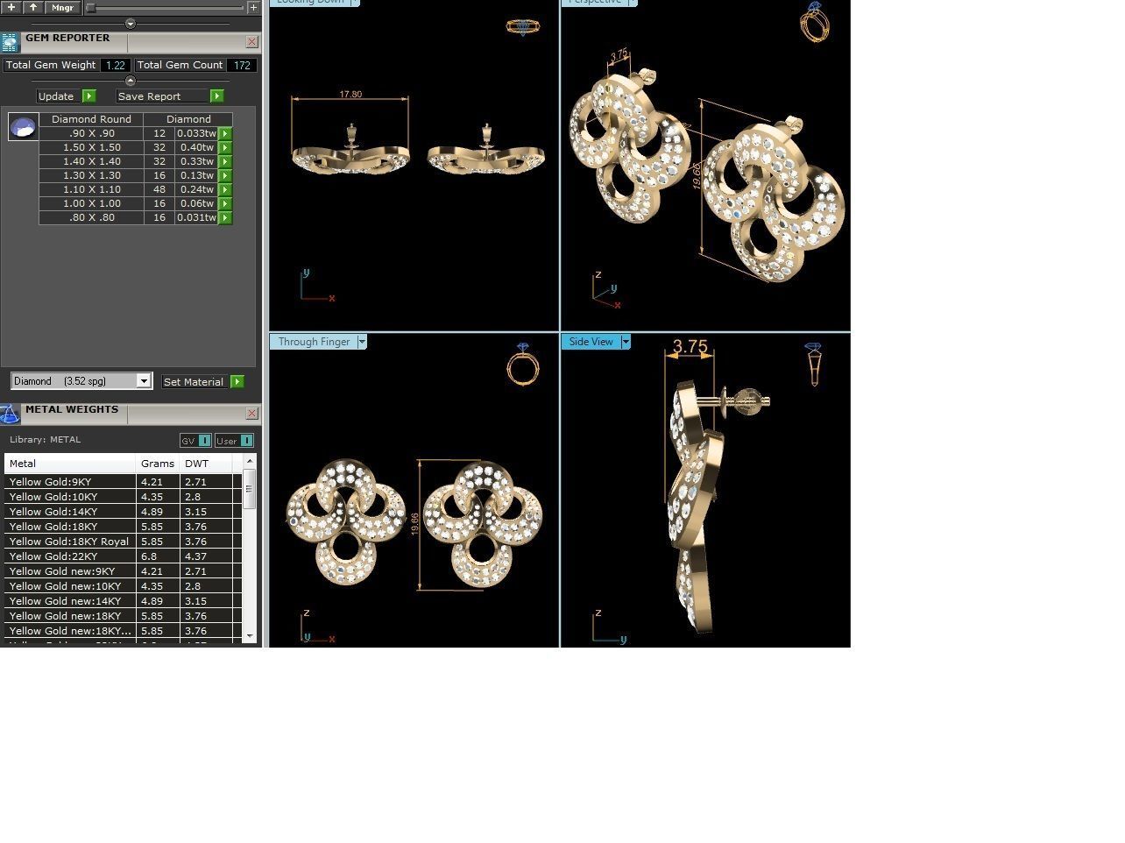Click the metal list scroll up arrow
This screenshot has height=843, width=1125.
click(250, 461)
